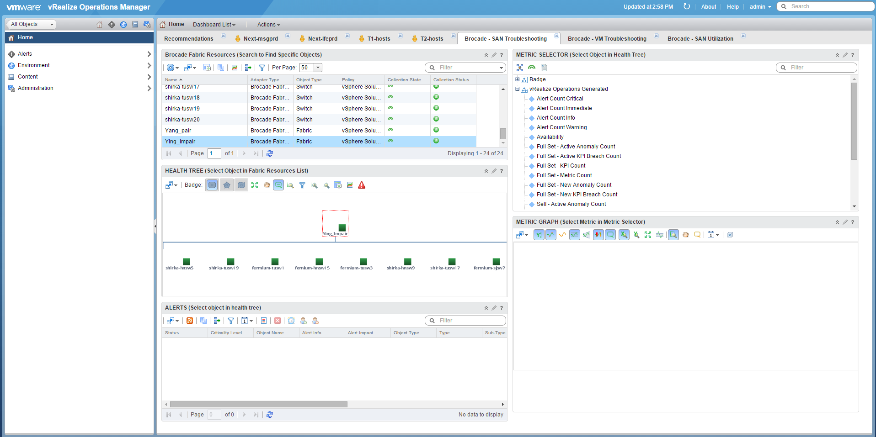
Task: Click the filter funnel in Fabric Resources toolbar
Action: coord(262,68)
